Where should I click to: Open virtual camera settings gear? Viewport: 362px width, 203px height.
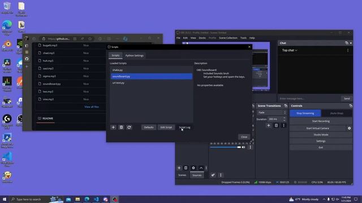(350, 128)
